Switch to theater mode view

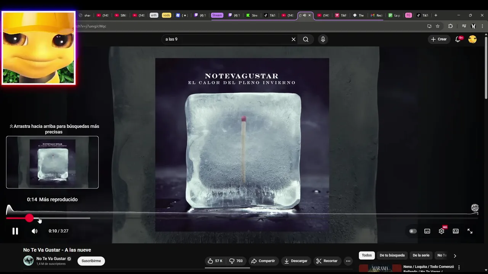pyautogui.click(x=456, y=231)
